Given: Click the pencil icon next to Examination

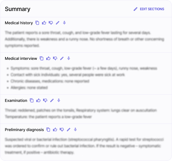Looking at the screenshot, I should (x=52, y=100).
